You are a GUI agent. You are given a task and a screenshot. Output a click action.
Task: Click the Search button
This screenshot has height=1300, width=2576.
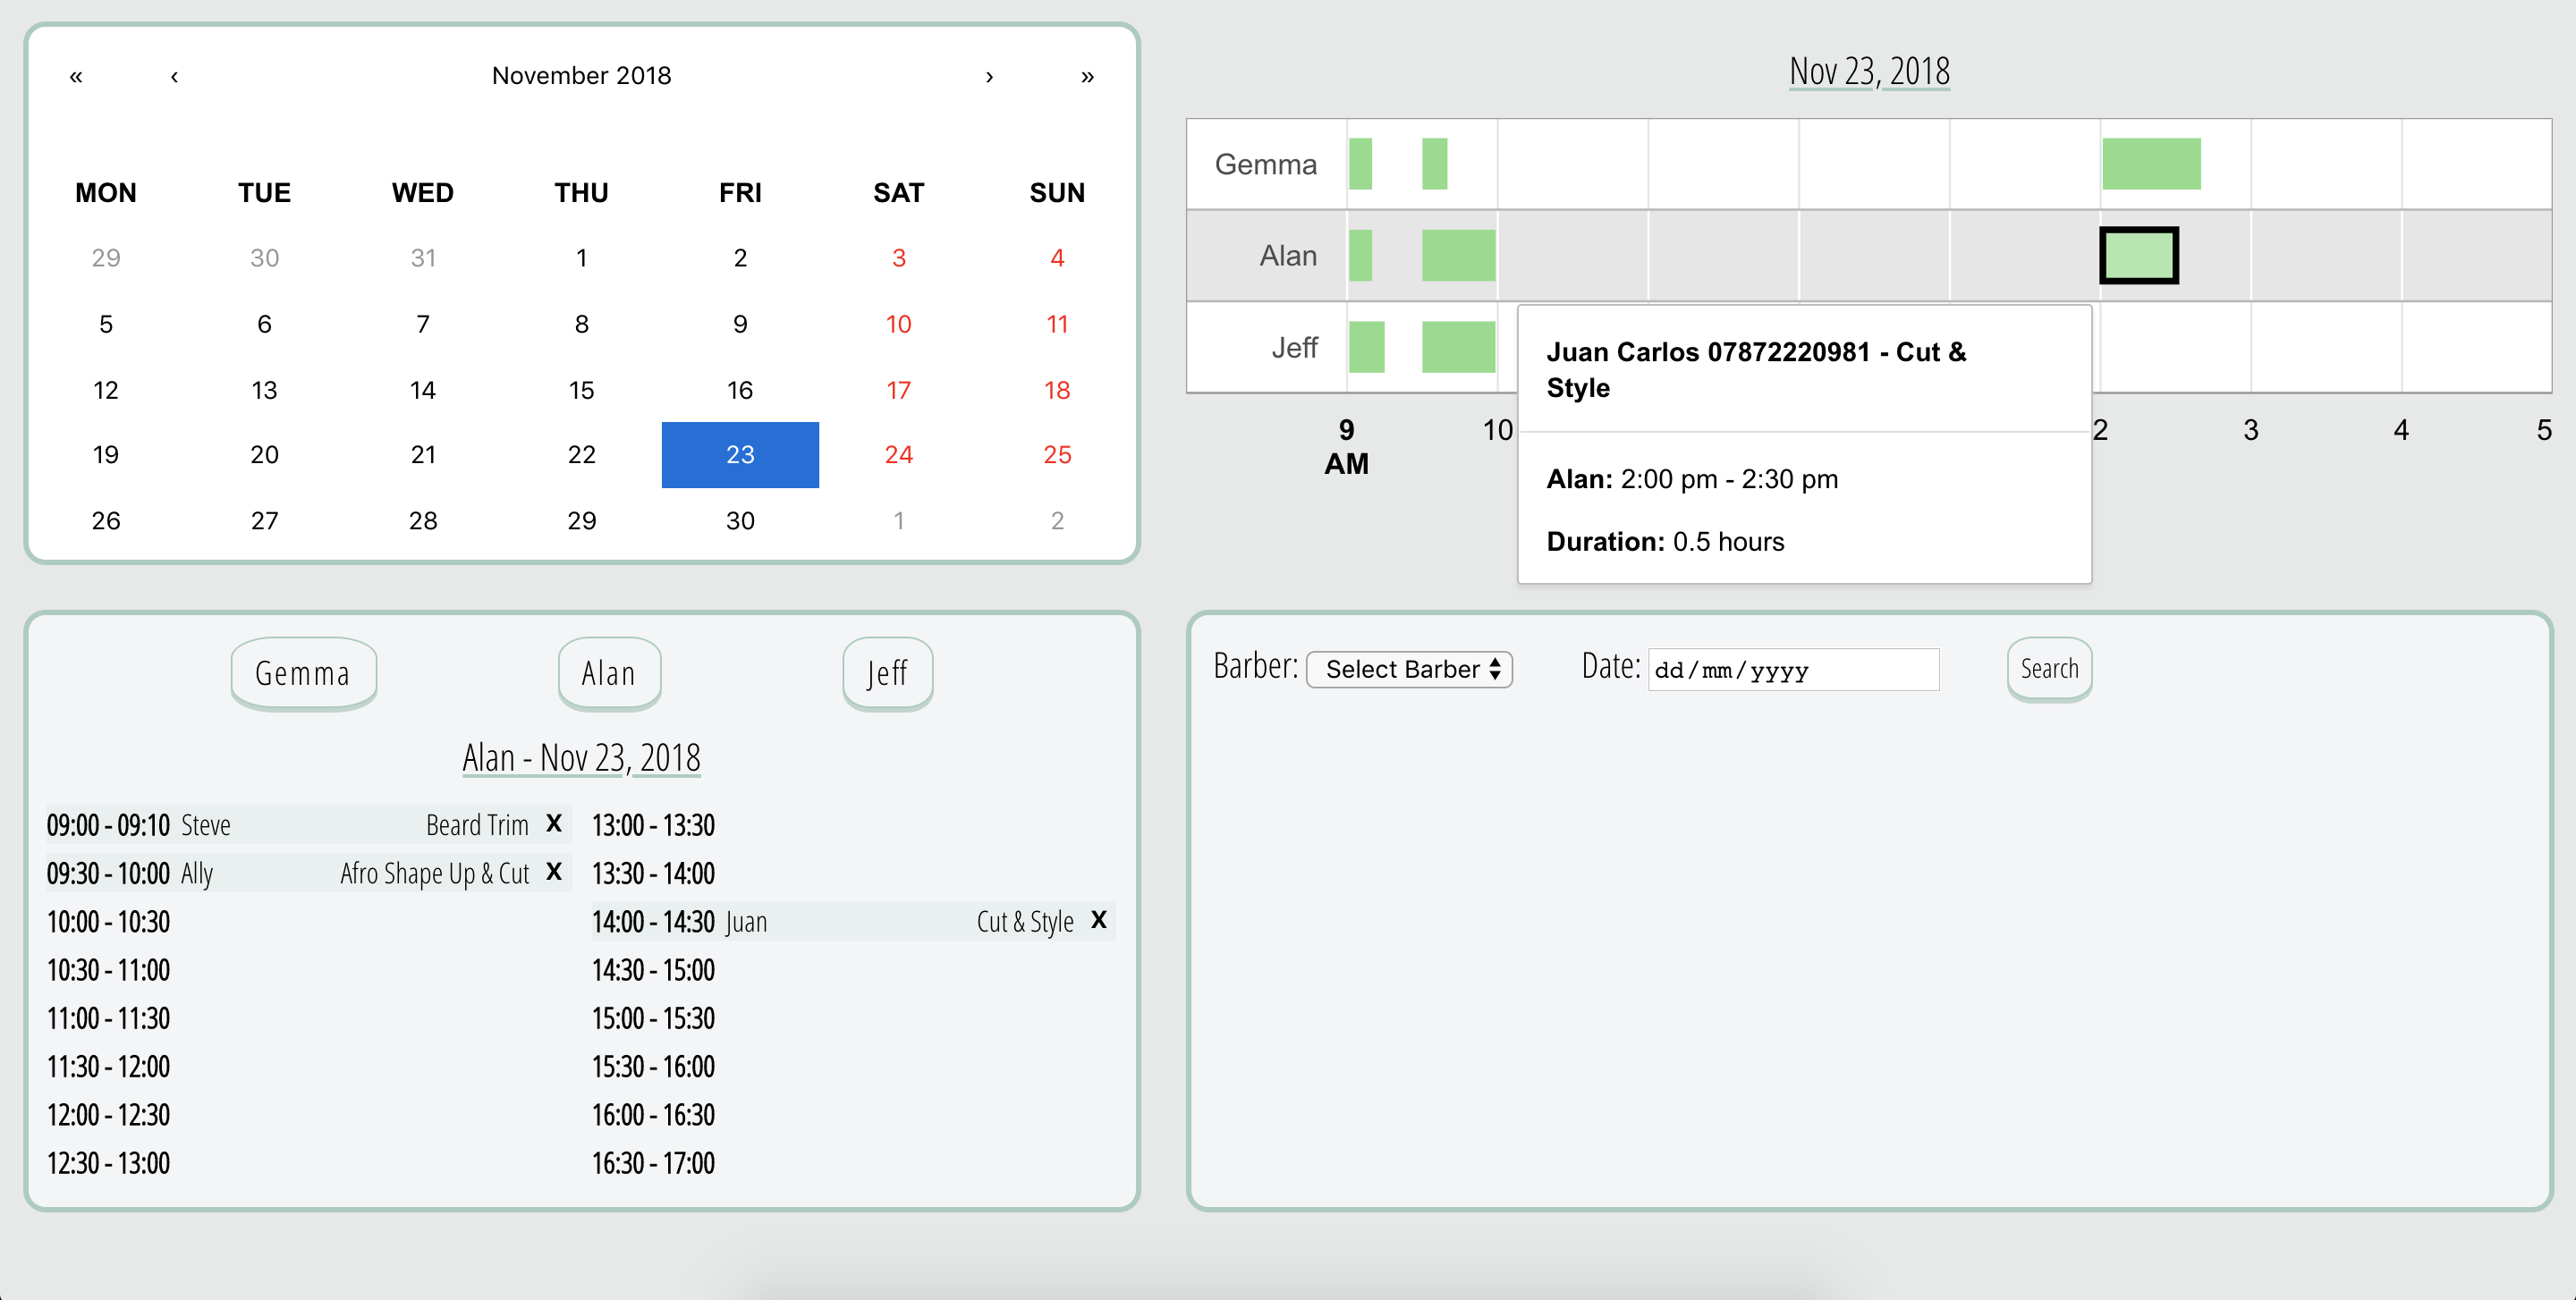[2049, 669]
